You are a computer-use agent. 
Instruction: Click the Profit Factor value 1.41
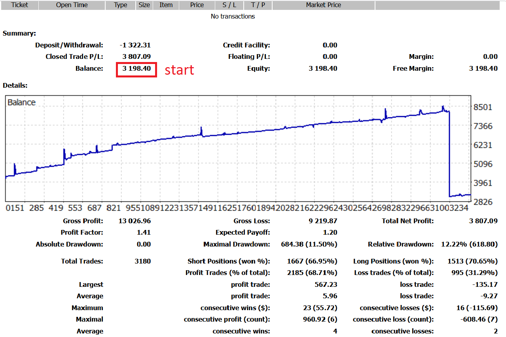(144, 233)
